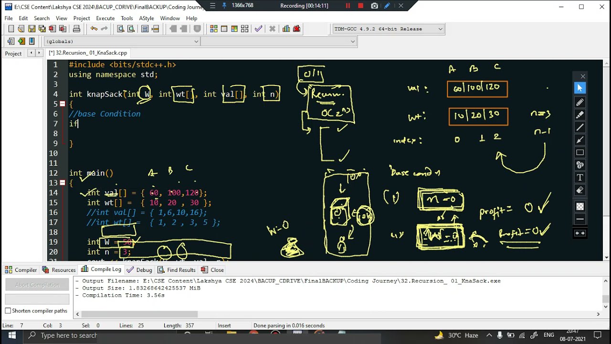This screenshot has height=344, width=611.
Task: Toggle the recording bar pin icon
Action: click(x=224, y=6)
